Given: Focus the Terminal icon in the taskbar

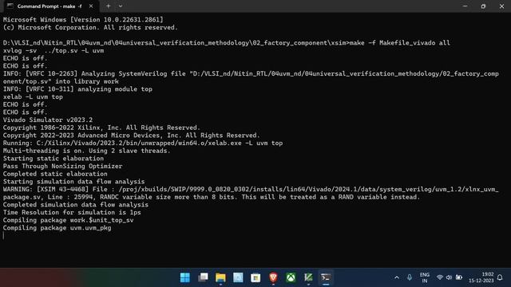Looking at the screenshot, I should point(326,277).
